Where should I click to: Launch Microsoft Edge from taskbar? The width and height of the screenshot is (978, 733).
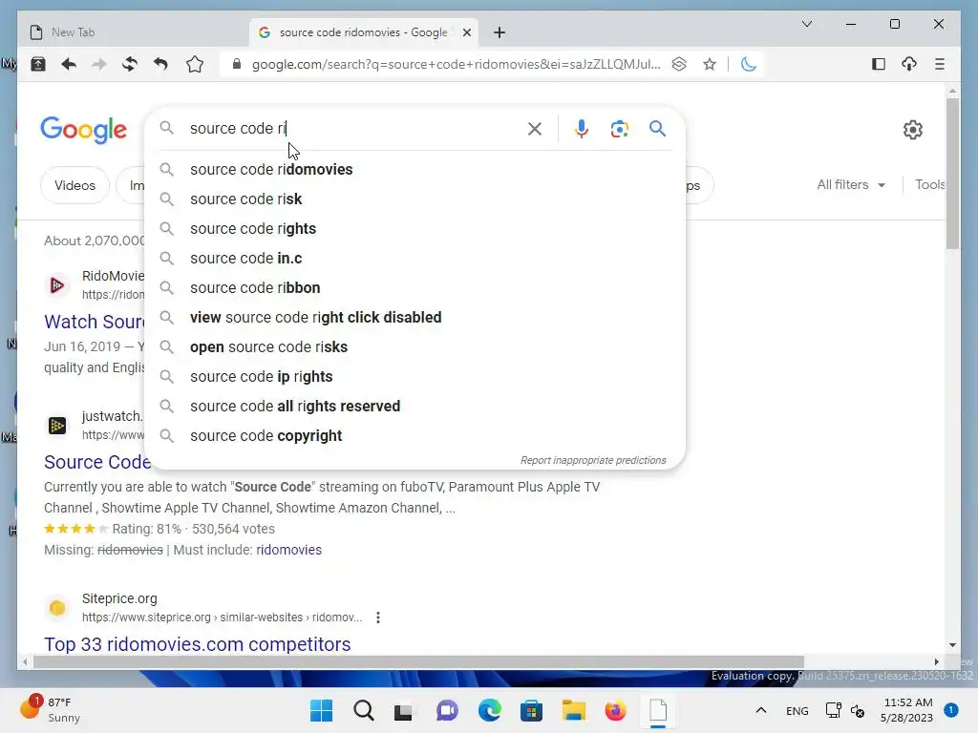pyautogui.click(x=490, y=710)
